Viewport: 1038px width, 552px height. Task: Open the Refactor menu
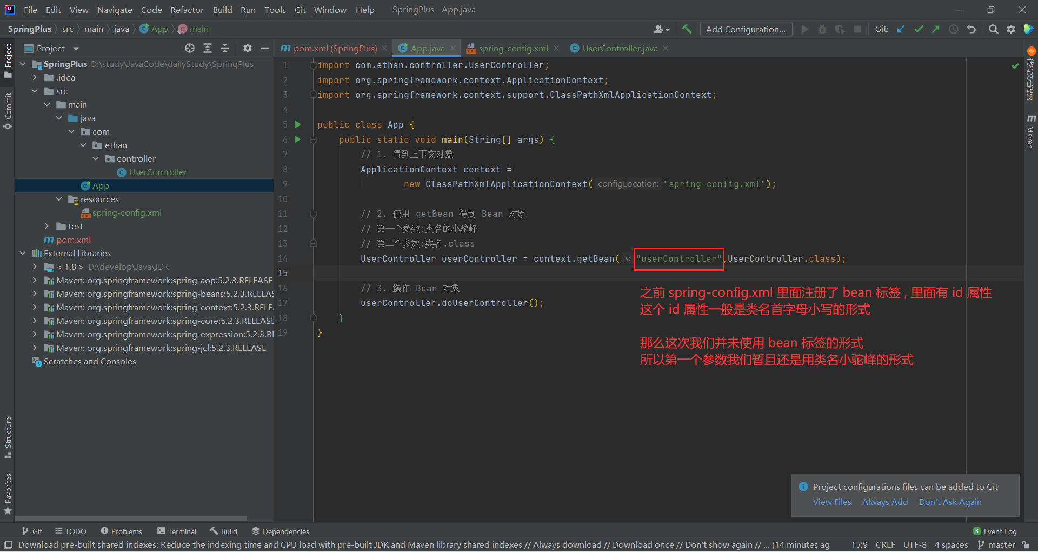187,10
